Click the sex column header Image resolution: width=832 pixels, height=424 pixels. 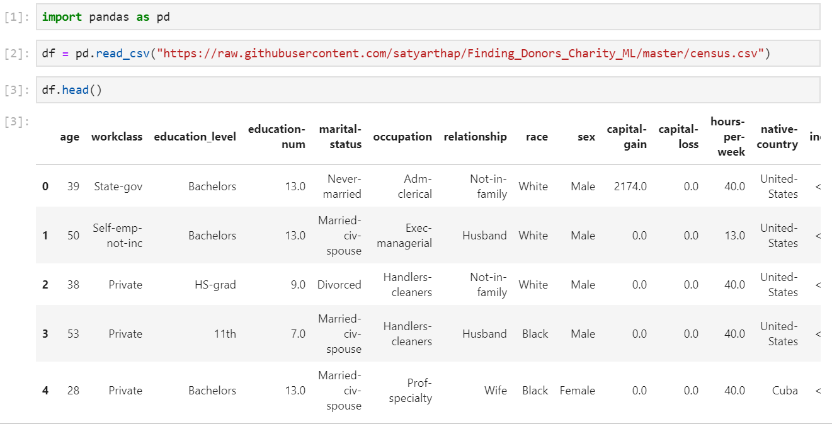click(586, 137)
